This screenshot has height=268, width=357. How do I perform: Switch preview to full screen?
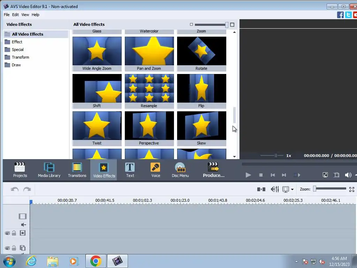pyautogui.click(x=325, y=175)
